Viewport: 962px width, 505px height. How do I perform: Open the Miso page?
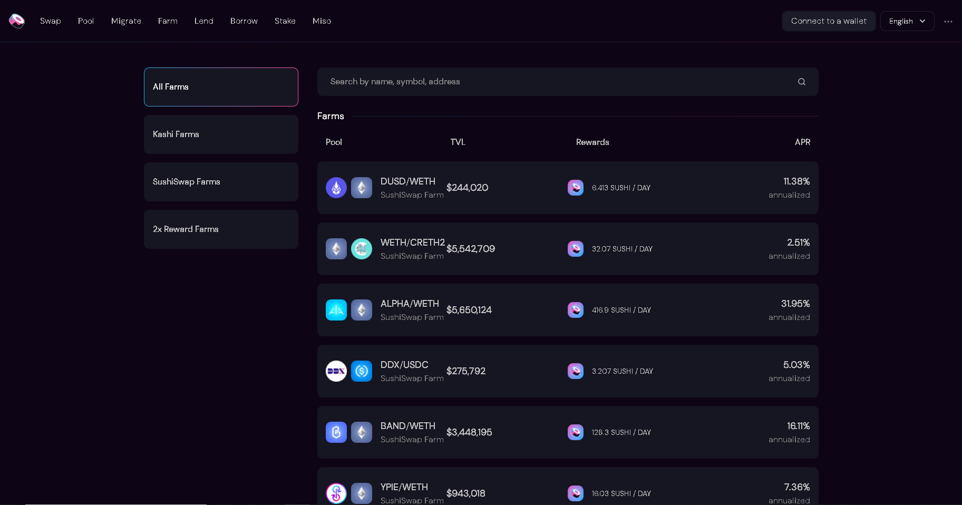point(322,21)
